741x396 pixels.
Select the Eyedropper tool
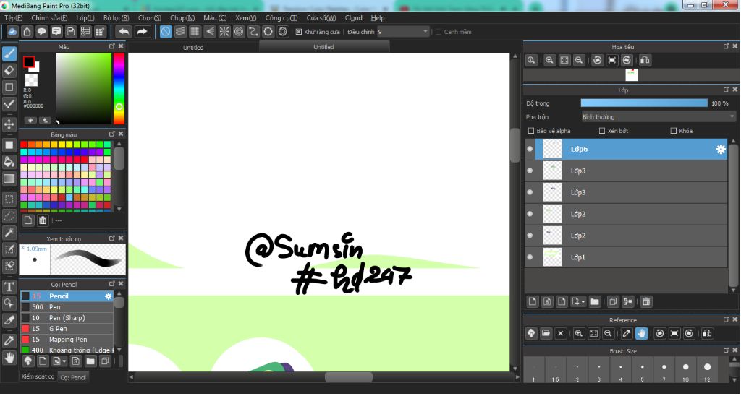tap(9, 340)
